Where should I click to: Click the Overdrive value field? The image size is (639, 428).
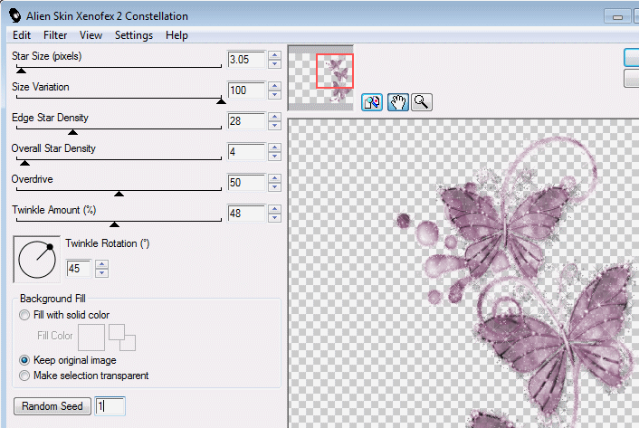246,183
